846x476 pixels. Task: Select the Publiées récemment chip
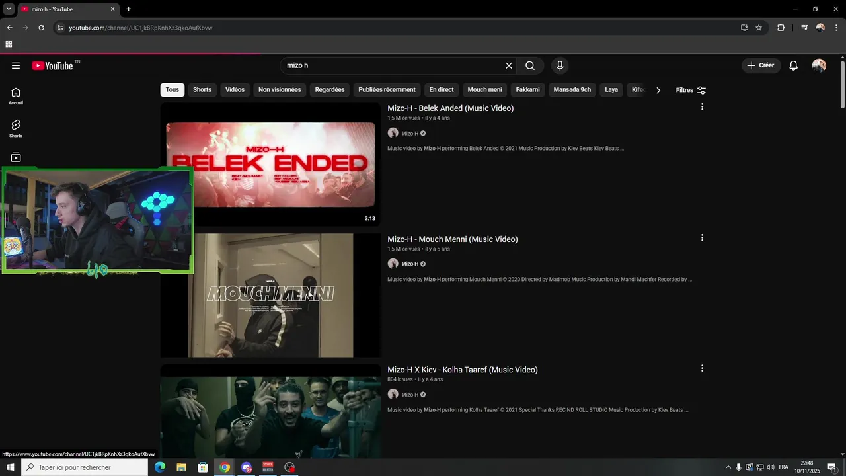click(x=387, y=90)
